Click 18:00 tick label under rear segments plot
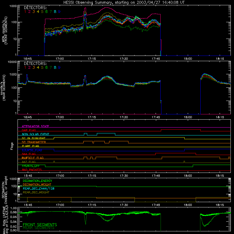Image resolution: width=234 pixels, height=234 pixels. [x=188, y=117]
